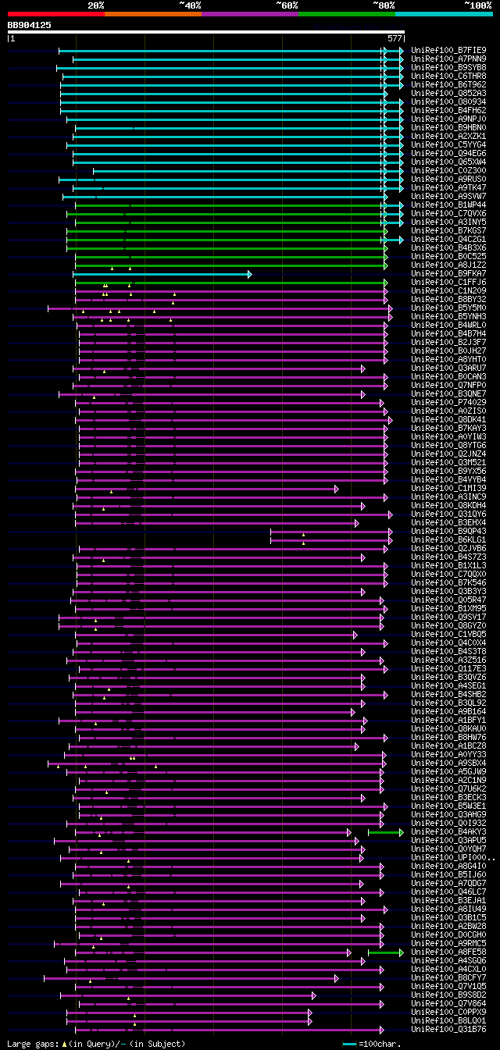Select the UniRef100_Q8KAU0 label

point(448,728)
